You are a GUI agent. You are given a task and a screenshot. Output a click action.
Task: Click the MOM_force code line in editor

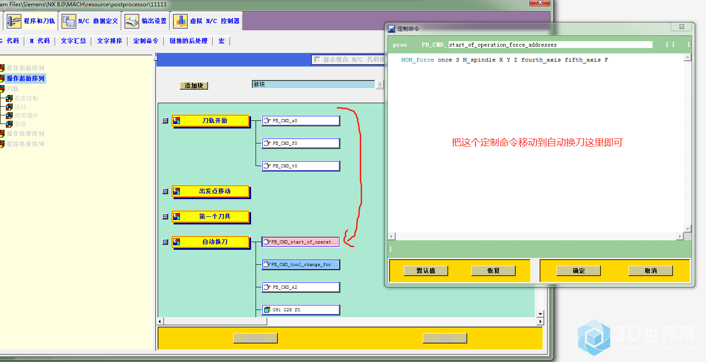tap(504, 60)
